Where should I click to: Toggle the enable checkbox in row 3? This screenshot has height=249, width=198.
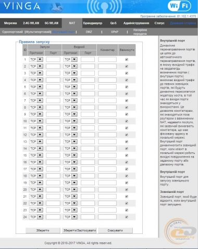pos(127,73)
